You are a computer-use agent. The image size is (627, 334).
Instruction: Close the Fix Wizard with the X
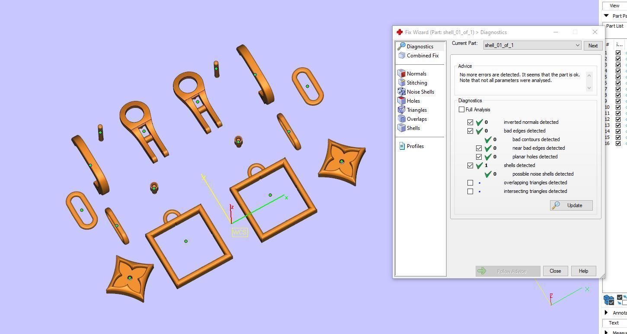(595, 32)
